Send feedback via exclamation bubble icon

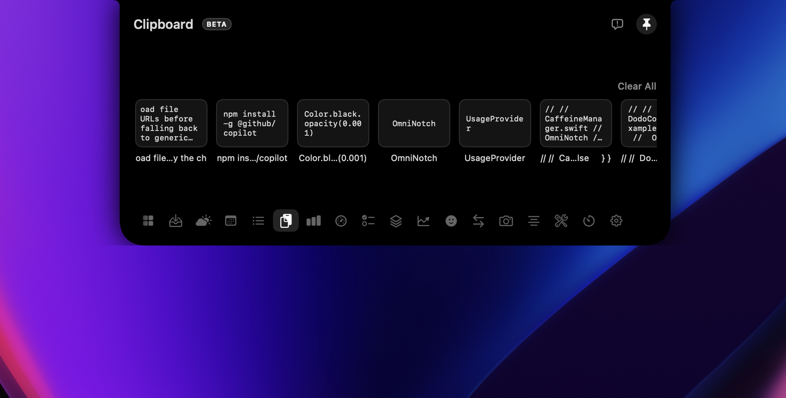click(x=617, y=24)
